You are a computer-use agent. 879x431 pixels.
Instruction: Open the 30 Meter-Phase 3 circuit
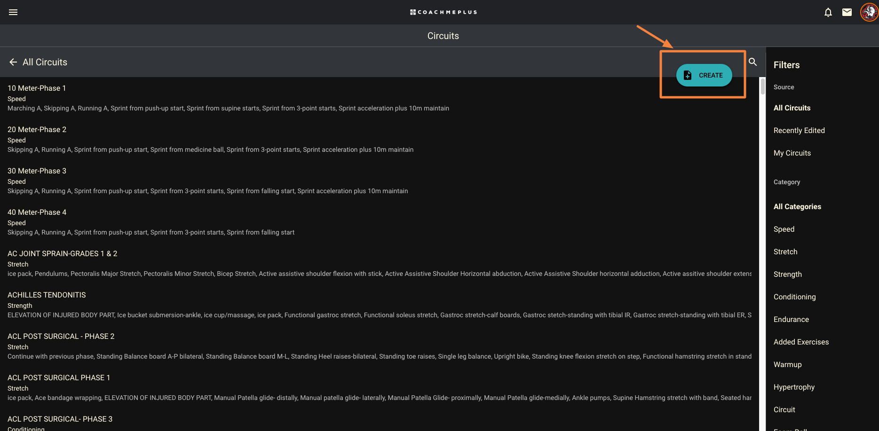tap(380, 180)
